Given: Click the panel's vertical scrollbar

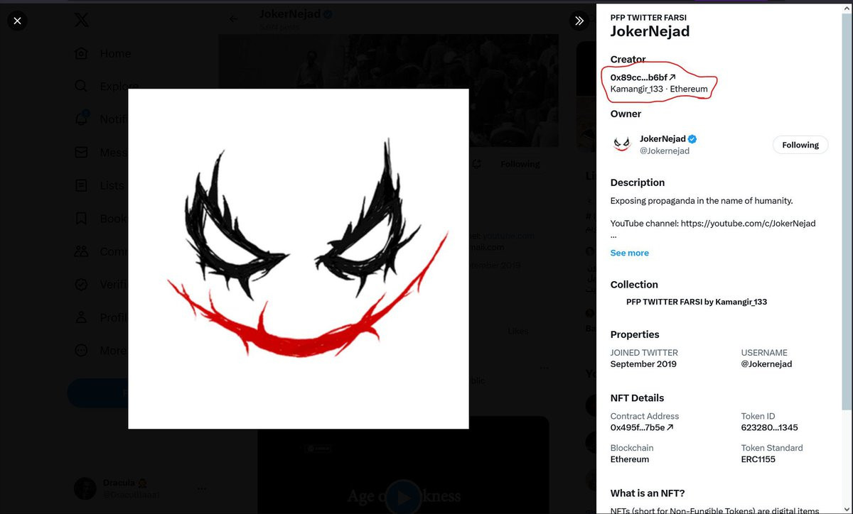Looking at the screenshot, I should (847, 213).
